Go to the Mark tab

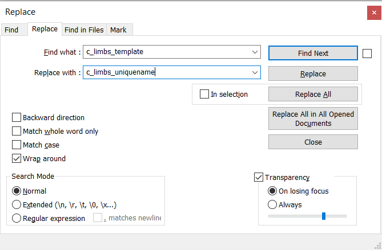tap(119, 30)
